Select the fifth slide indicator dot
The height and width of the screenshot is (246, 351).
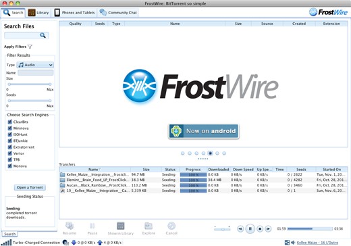tap(210, 153)
